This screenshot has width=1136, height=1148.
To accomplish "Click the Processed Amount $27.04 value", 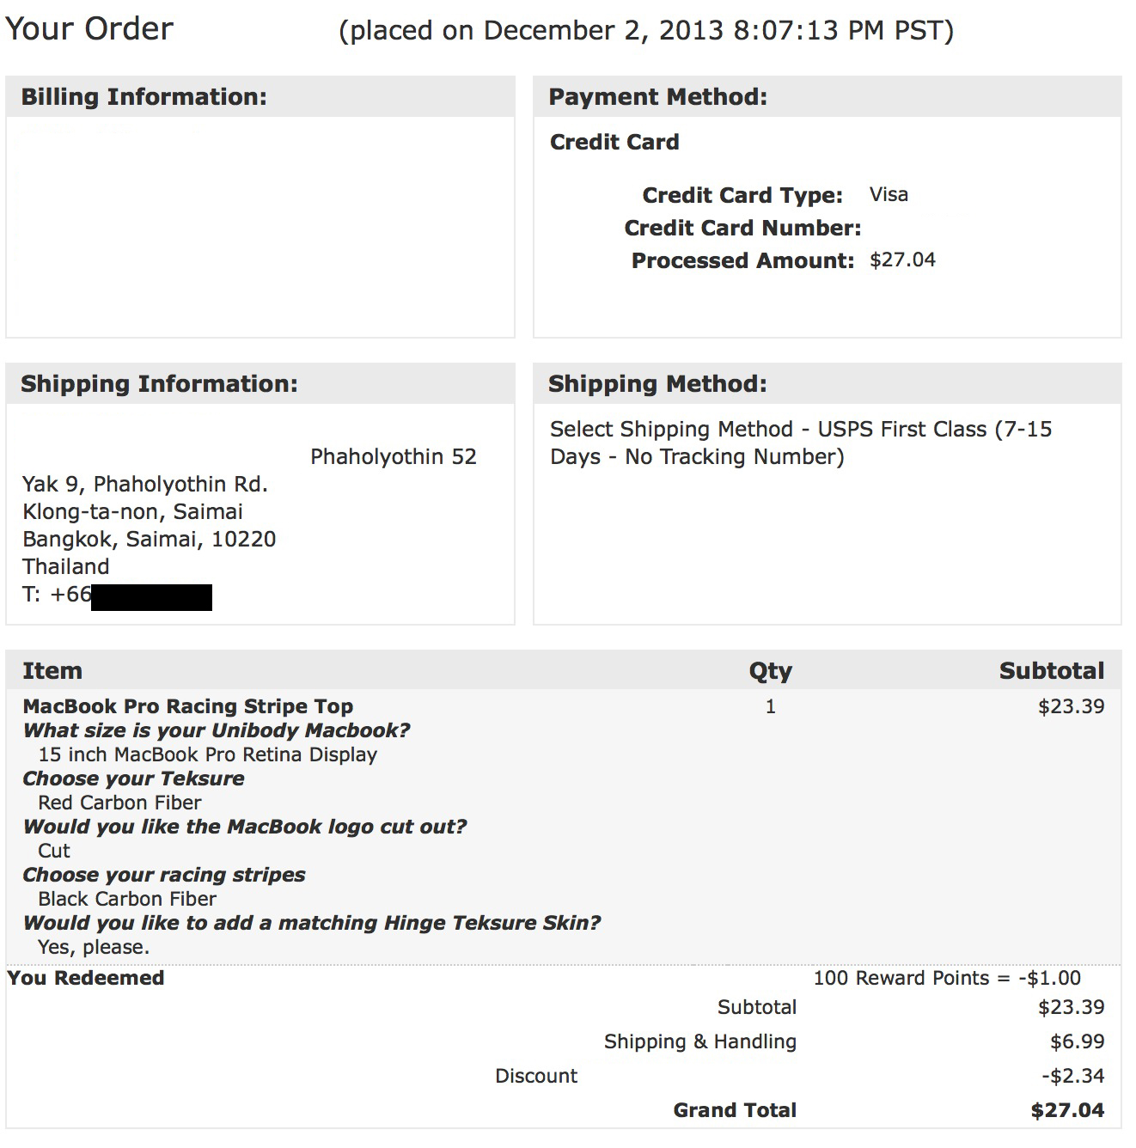I will point(902,260).
